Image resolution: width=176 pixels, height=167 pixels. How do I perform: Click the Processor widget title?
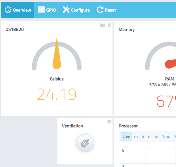(x=128, y=126)
